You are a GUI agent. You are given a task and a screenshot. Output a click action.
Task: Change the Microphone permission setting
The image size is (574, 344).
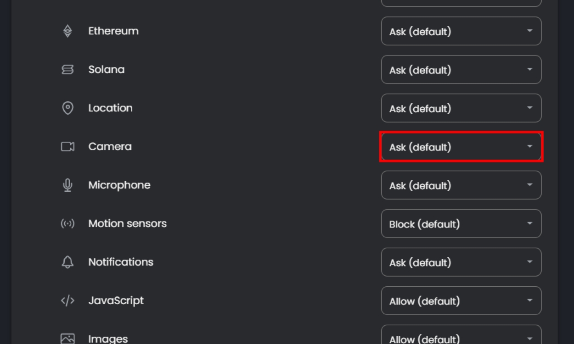(461, 185)
